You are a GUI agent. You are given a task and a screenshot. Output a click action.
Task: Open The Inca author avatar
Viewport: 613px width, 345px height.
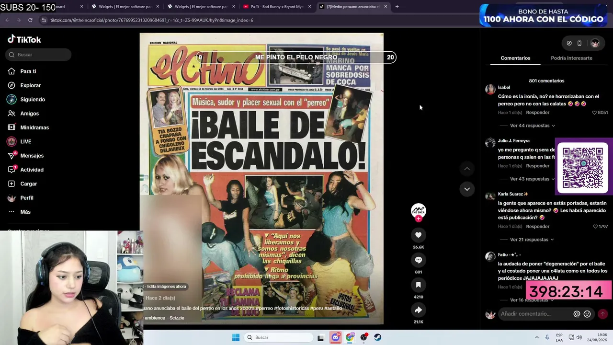point(418,210)
